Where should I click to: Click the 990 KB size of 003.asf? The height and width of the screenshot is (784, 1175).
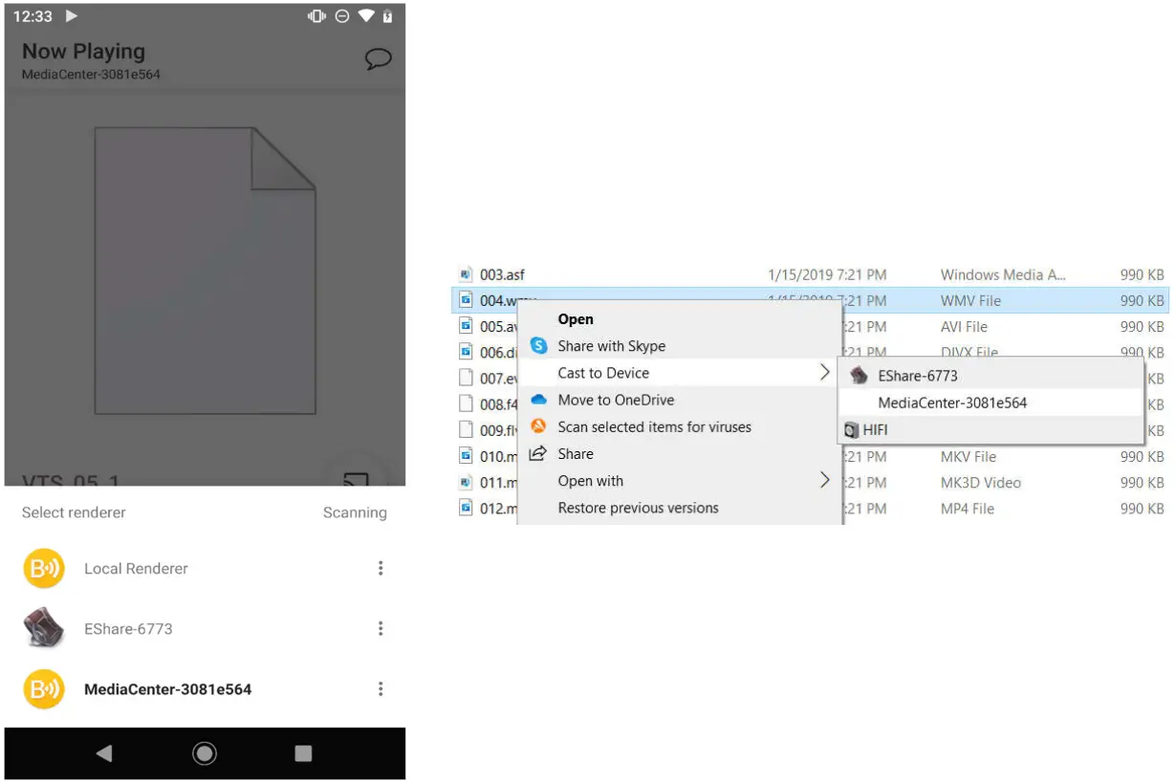click(1142, 274)
